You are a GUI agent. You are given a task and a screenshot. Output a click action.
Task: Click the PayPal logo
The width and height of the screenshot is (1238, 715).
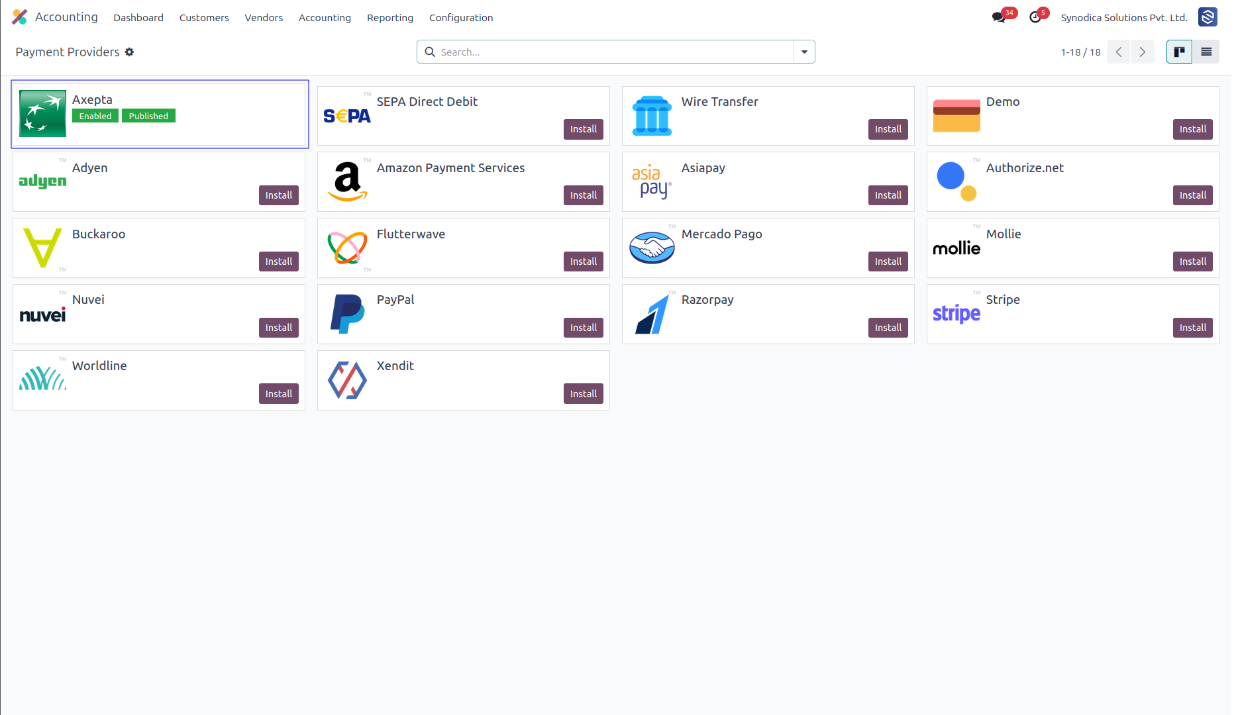(x=347, y=314)
